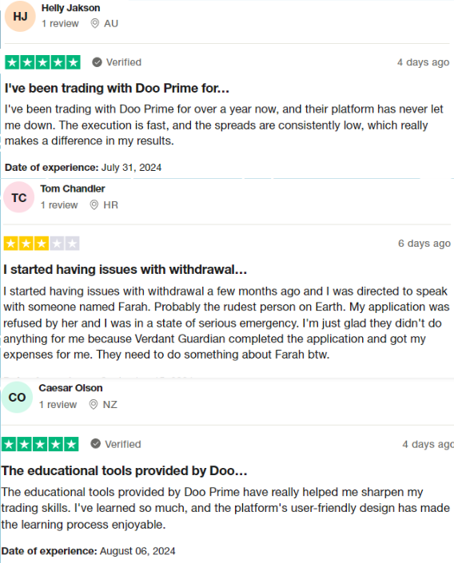454x563 pixels.
Task: Open Caesar Olson's profile name link
Action: pos(71,388)
